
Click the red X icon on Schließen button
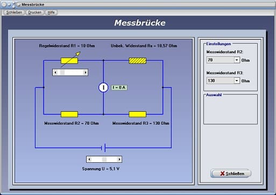tap(222, 174)
